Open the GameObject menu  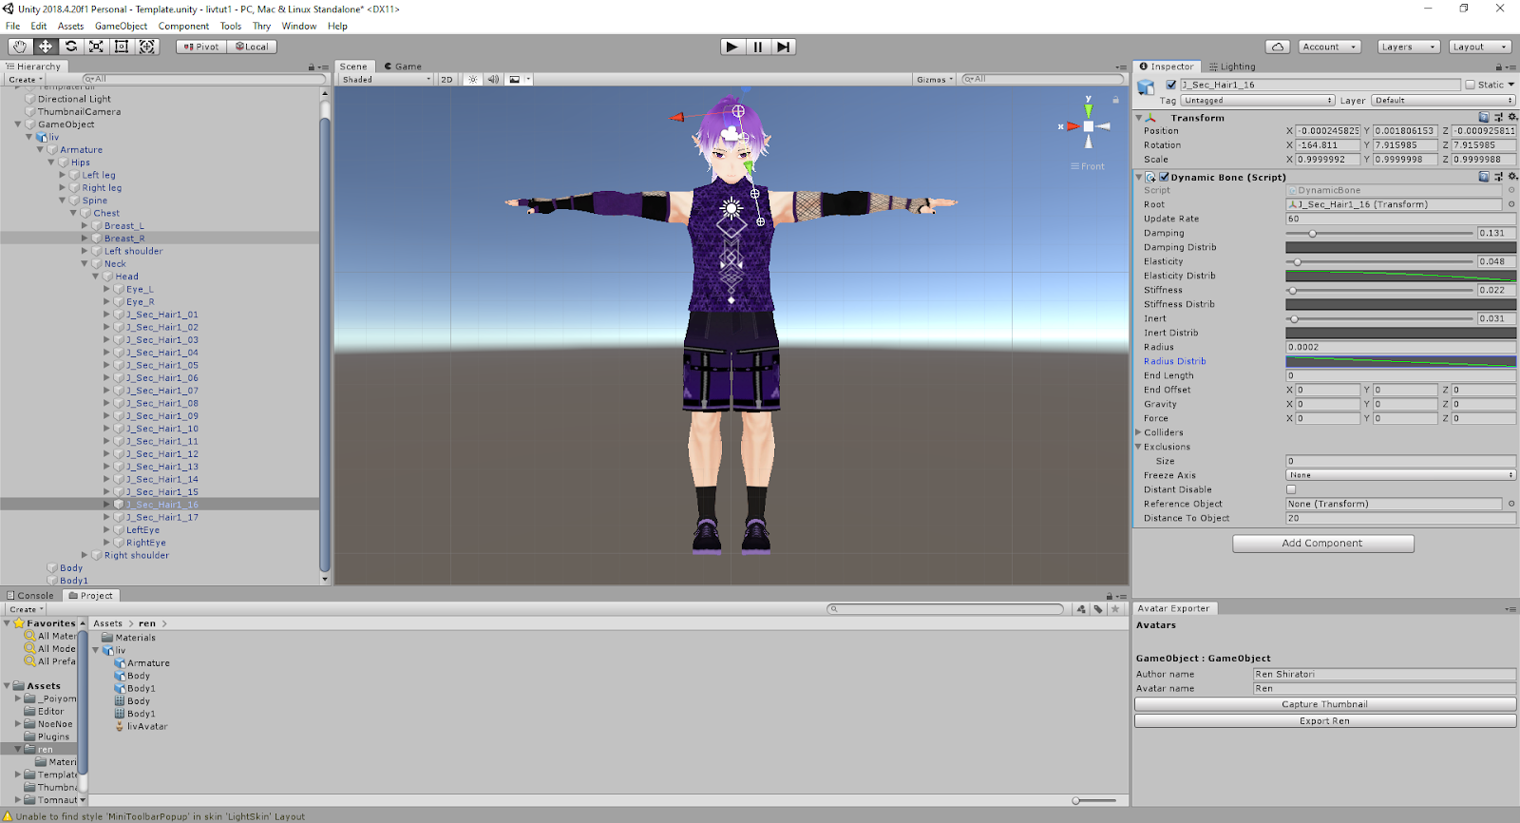[121, 26]
